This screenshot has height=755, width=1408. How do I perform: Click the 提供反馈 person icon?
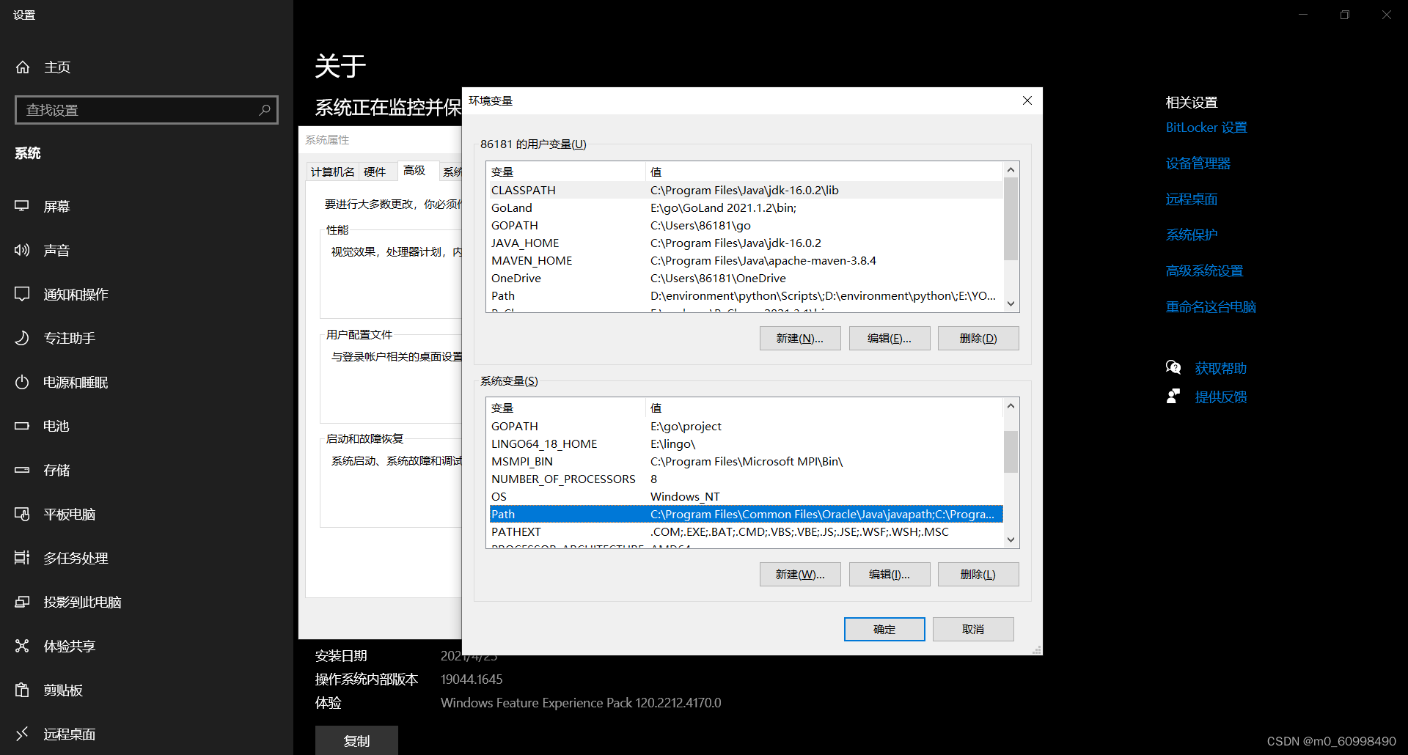1173,397
